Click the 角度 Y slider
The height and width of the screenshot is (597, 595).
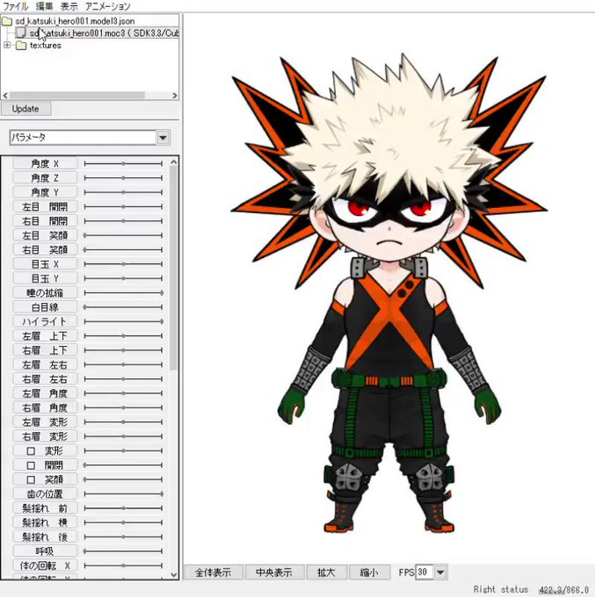point(123,192)
